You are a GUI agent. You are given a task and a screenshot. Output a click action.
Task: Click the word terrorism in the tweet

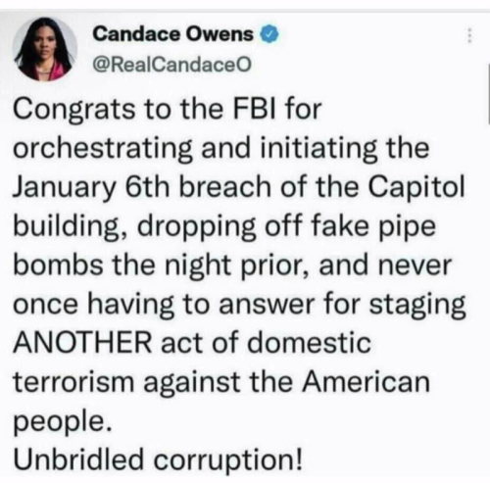pyautogui.click(x=73, y=382)
